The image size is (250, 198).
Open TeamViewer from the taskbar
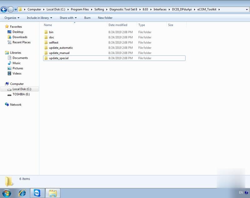(x=37, y=193)
